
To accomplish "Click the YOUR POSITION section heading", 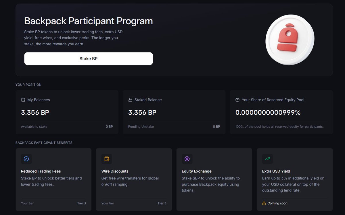I will point(28,85).
